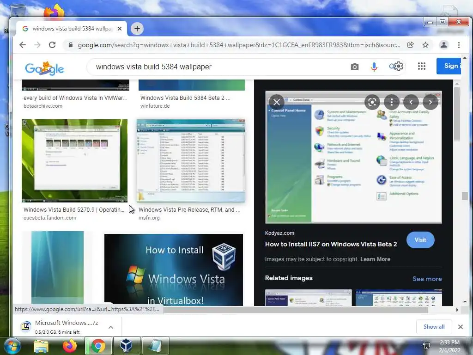This screenshot has width=473, height=355.
Task: Click the Google doodle logo
Action: 44,68
